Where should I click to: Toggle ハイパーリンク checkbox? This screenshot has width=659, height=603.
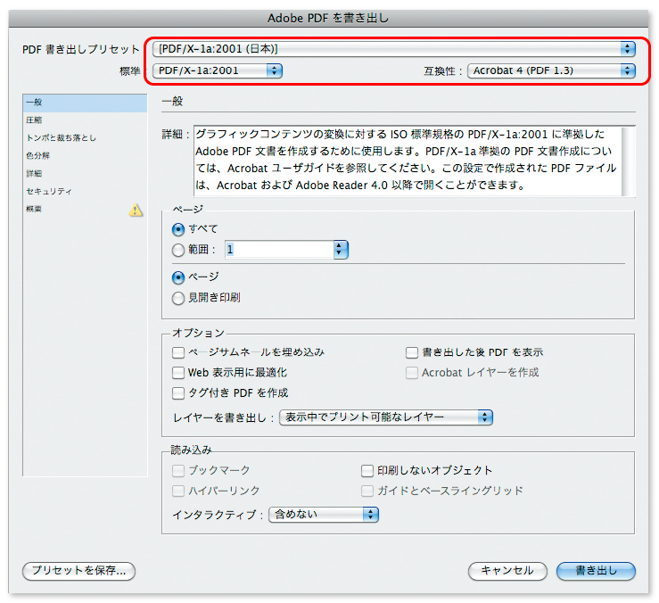point(178,491)
